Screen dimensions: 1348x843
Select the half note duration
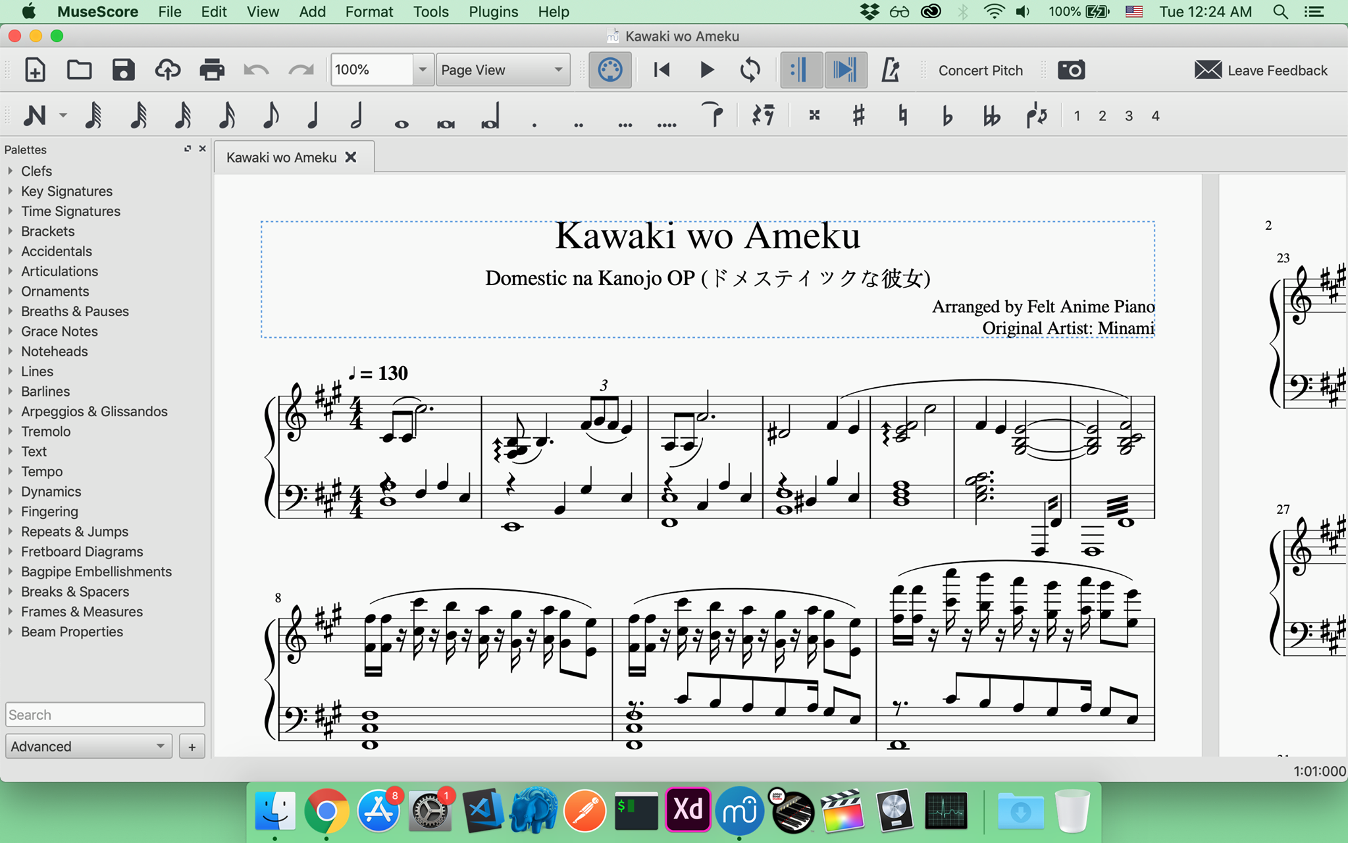point(357,116)
